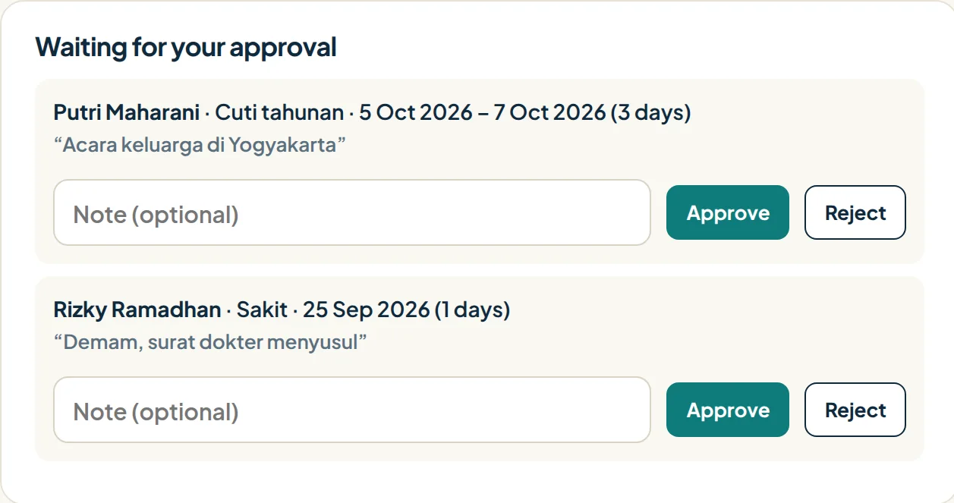This screenshot has height=503, width=954.
Task: Click the "(3 days)" duration text
Action: pos(651,112)
